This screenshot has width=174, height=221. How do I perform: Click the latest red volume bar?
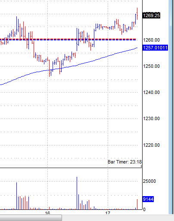point(137,204)
